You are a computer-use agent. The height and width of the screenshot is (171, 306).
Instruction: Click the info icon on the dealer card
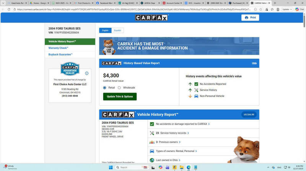pos(87,73)
